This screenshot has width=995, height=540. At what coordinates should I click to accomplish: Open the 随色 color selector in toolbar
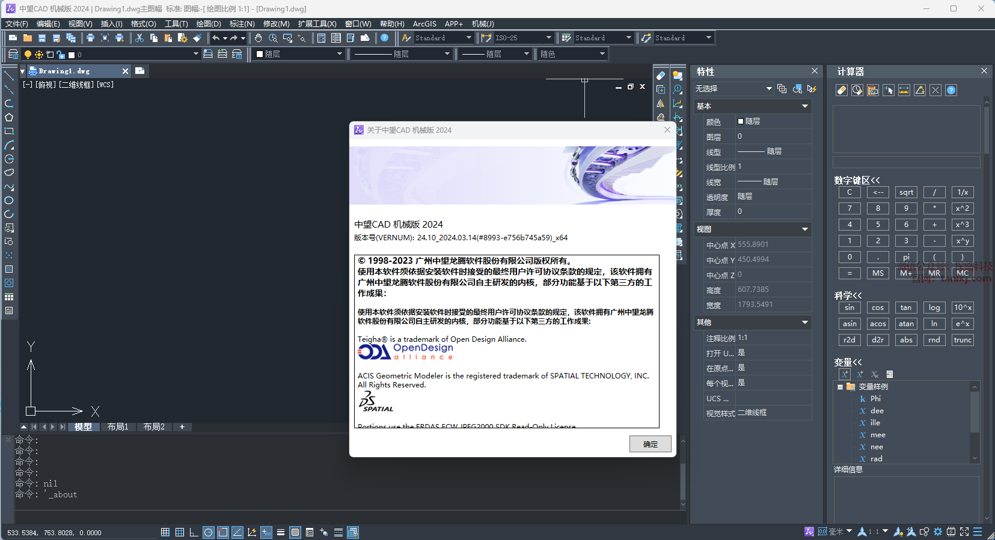point(572,54)
